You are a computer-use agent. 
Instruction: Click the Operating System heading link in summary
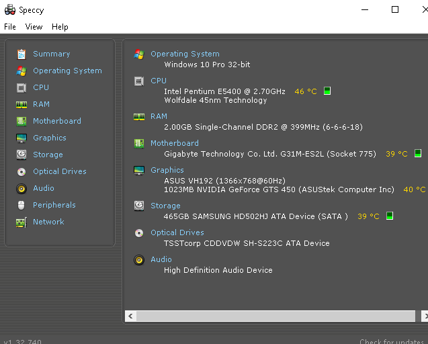click(x=185, y=54)
